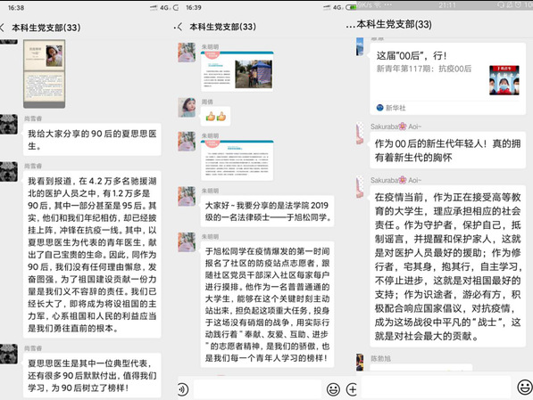This screenshot has height=400, width=533.
Task: Tap article card cover image with masks
Action: click(504, 80)
